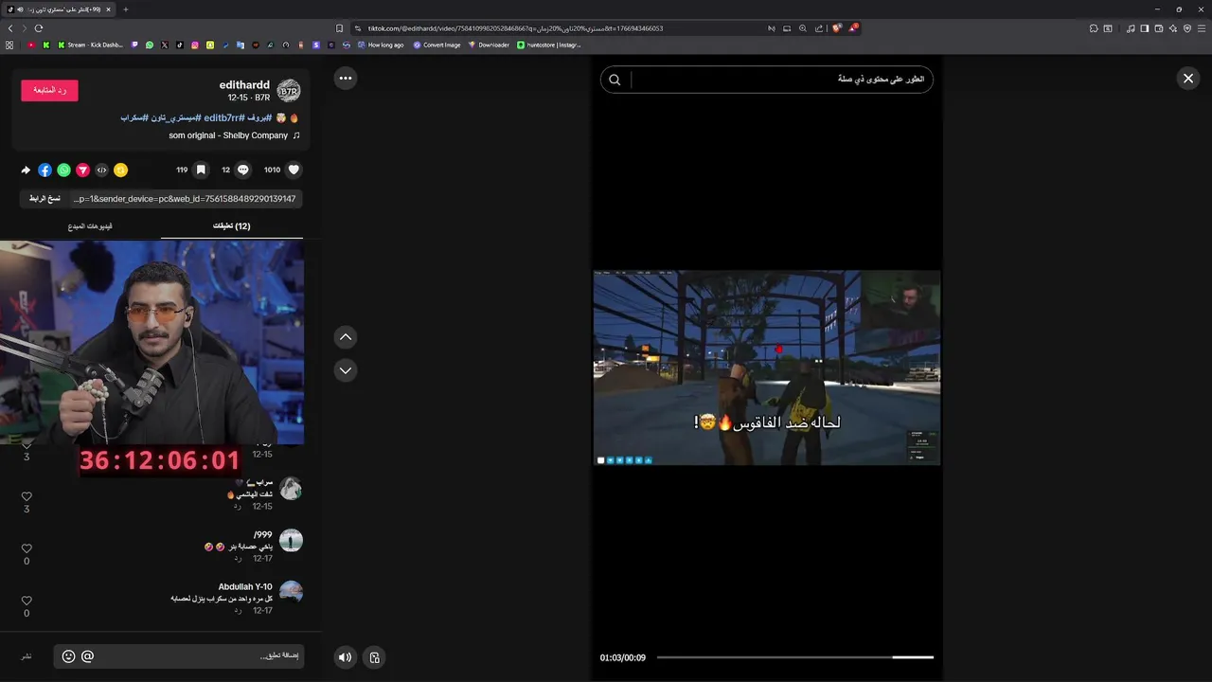Close the TikTok browser tab
The image size is (1212, 682).
pyautogui.click(x=109, y=9)
